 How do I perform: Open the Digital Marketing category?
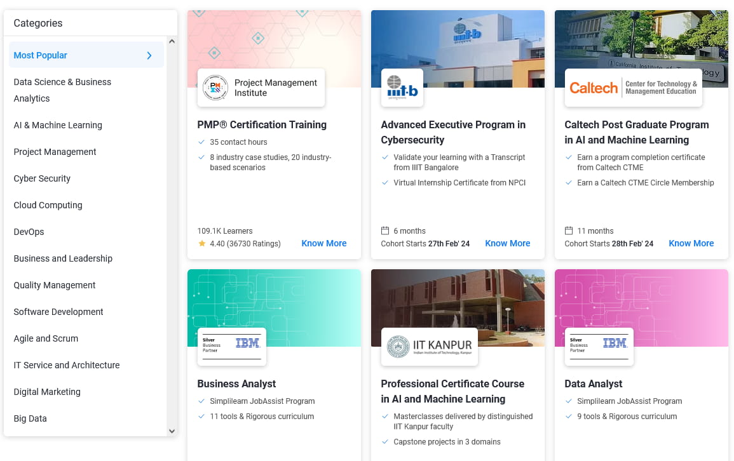(48, 392)
